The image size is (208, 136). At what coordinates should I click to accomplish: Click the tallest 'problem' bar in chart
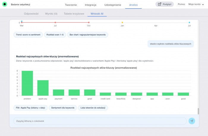pos(27,83)
